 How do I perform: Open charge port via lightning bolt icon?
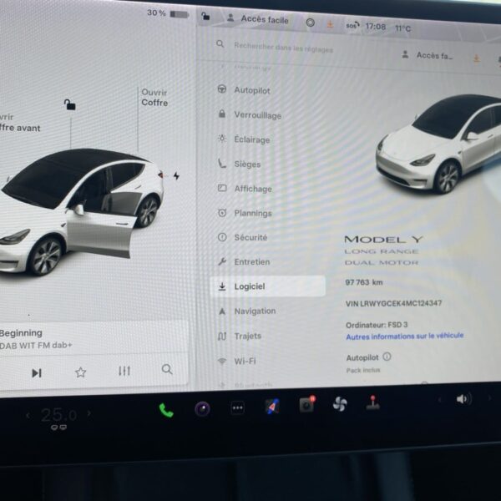(176, 175)
